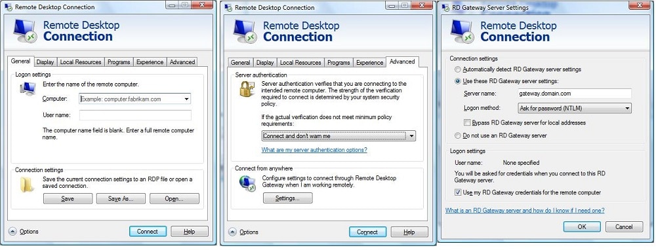
Task: Open the Logon method dropdown
Action: point(574,109)
